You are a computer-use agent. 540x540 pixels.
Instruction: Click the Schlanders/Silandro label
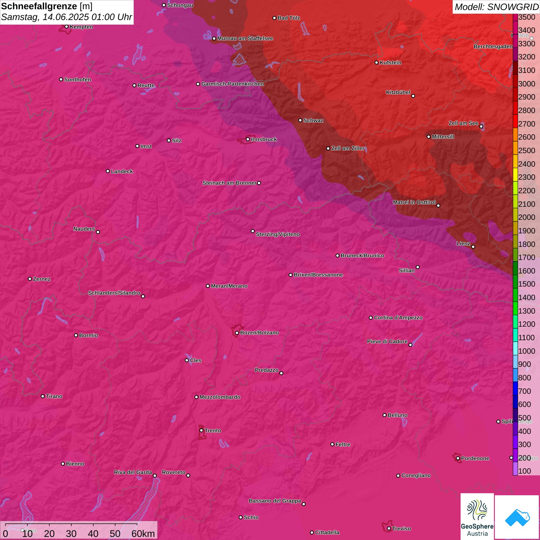[x=114, y=293]
